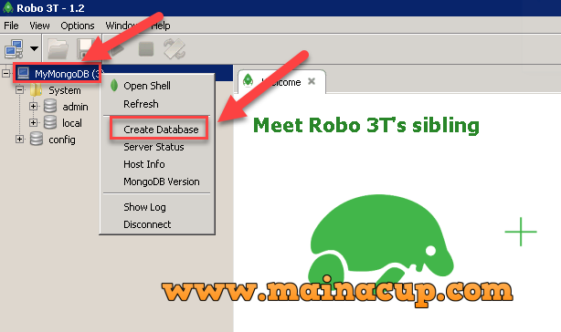Click the rotate orientation toolbar icon
The image size is (561, 332).
(175, 49)
